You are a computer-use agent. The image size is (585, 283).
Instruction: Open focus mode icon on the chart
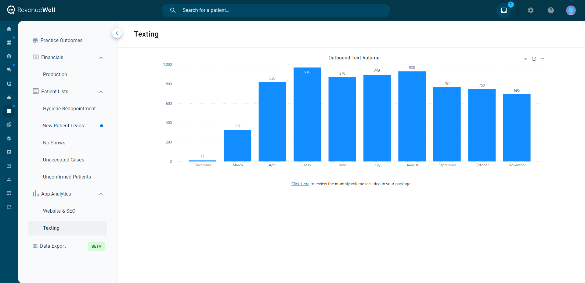pos(534,58)
